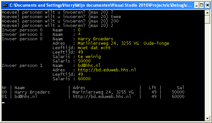Click the name Harry Broeders in yellow
212x123 pixels.
(95, 39)
